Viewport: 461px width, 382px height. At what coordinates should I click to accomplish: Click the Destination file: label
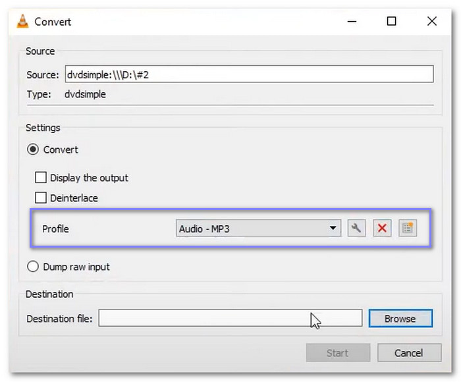[x=59, y=319]
